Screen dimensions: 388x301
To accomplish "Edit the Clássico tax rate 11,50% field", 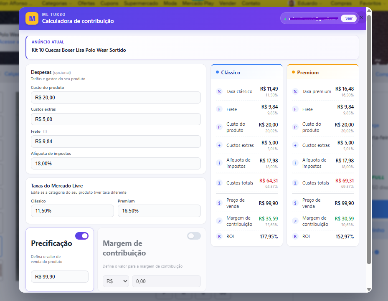I will (72, 211).
